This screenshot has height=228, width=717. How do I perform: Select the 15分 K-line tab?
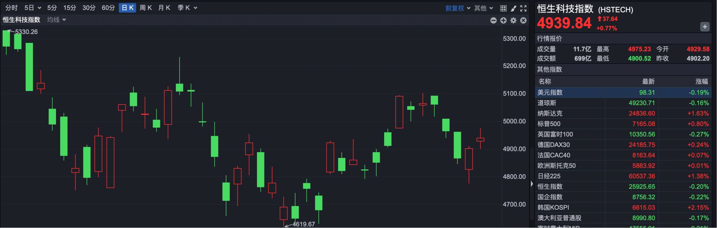[69, 8]
